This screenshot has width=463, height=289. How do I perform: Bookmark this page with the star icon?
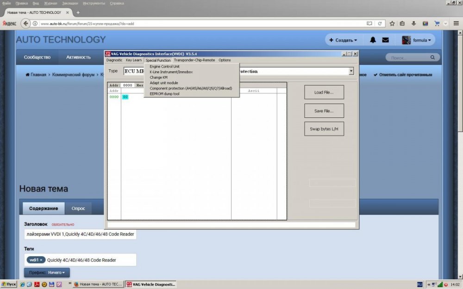click(x=392, y=24)
